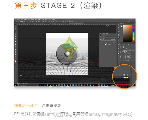Activate the Pan 3D Object mode icon
The height and width of the screenshot is (120, 148).
tap(69, 22)
